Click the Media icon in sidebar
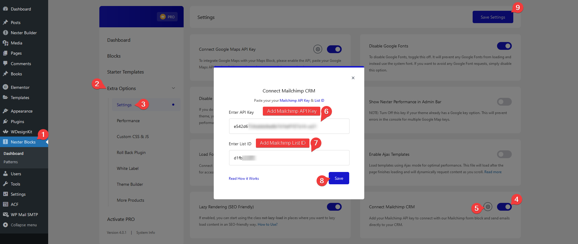The width and height of the screenshot is (578, 244). (5, 43)
